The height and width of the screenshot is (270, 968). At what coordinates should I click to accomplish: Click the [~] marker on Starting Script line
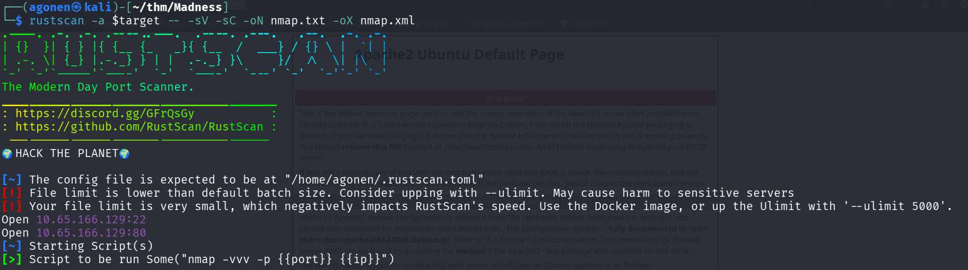pyautogui.click(x=12, y=246)
